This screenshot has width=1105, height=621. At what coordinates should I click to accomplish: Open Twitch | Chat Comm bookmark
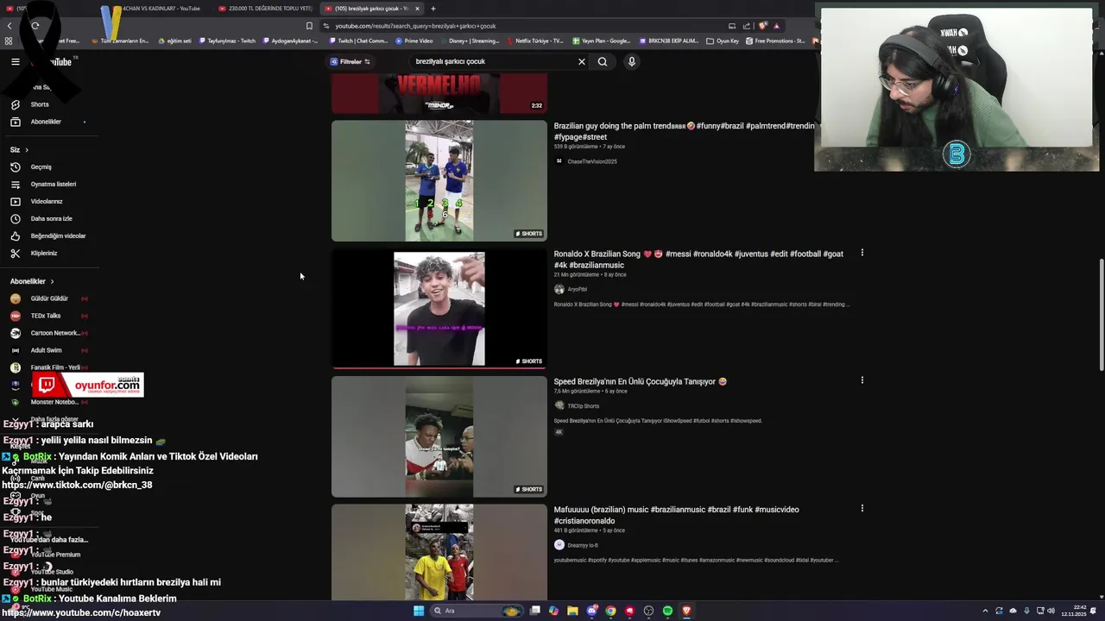pyautogui.click(x=358, y=41)
